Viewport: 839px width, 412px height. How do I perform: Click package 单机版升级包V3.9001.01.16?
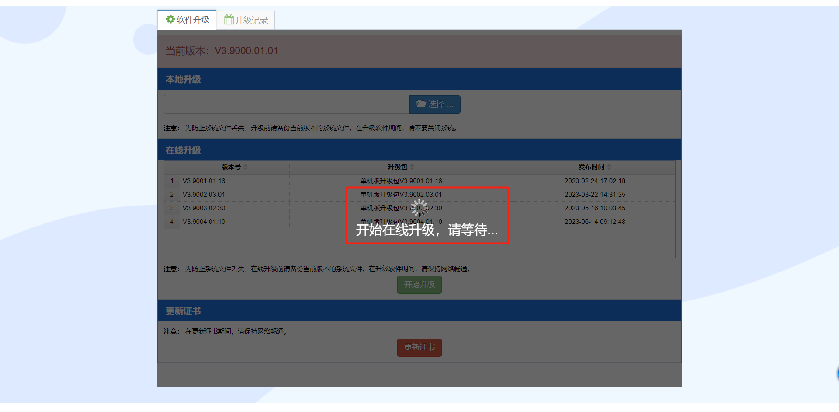(x=401, y=181)
